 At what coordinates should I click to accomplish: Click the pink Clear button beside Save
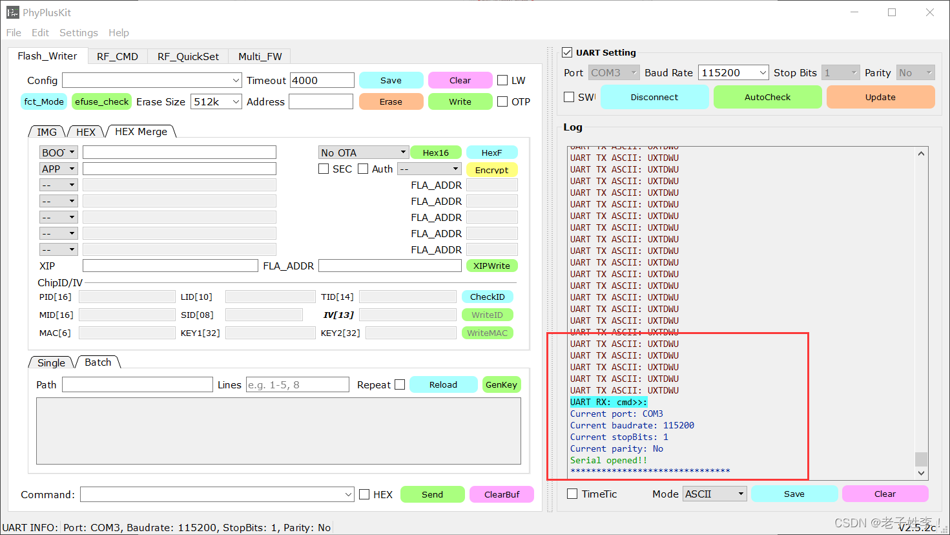pos(460,80)
